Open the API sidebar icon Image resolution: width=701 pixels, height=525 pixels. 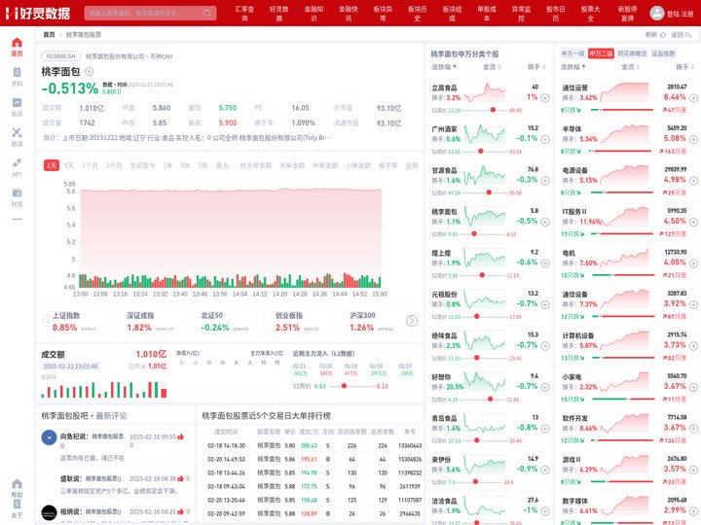tap(17, 167)
